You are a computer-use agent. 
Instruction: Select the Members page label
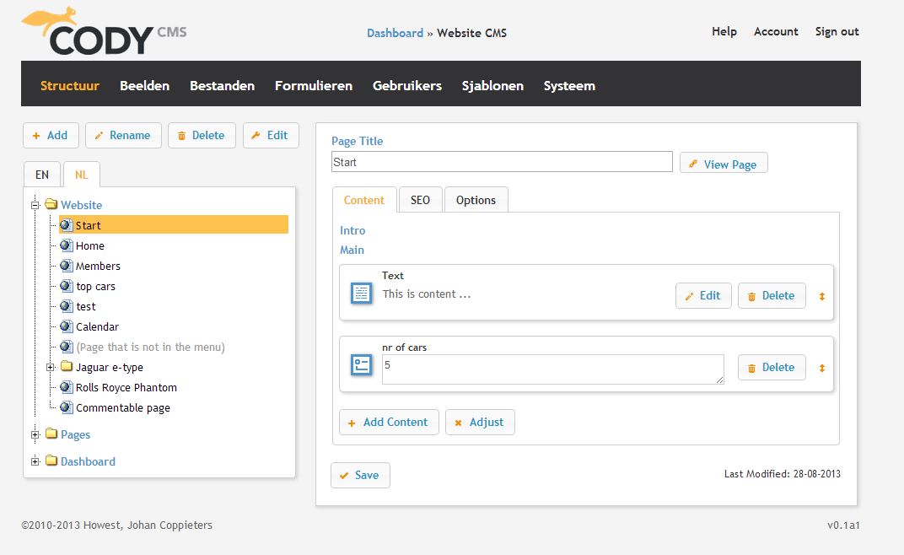(x=98, y=266)
